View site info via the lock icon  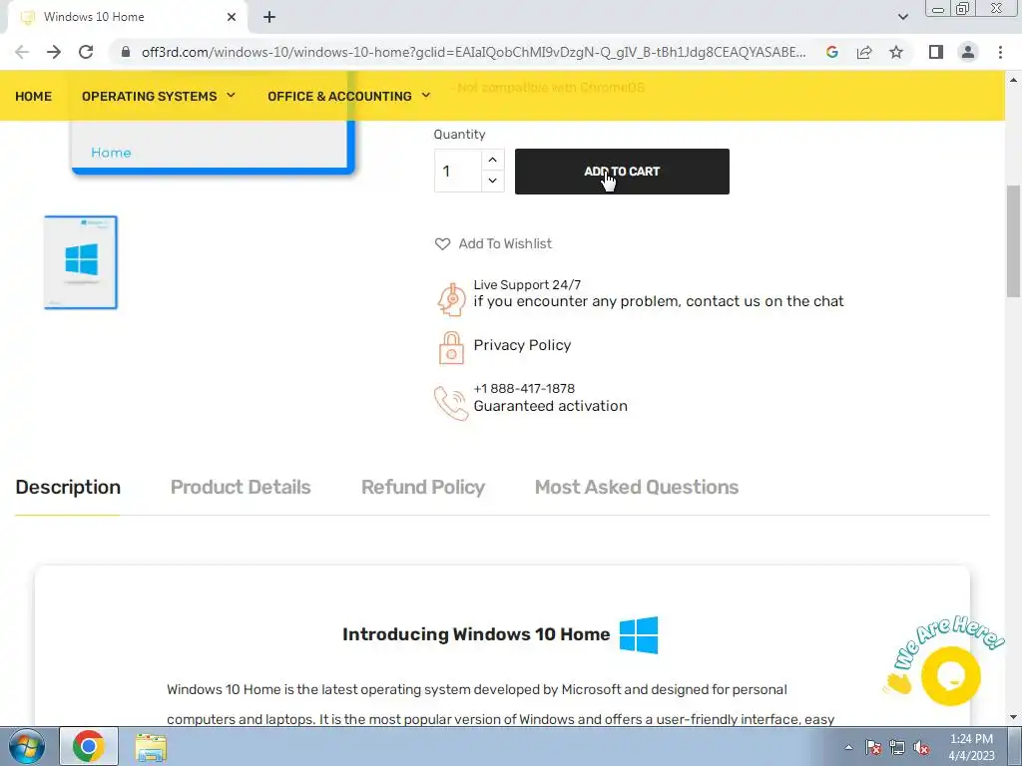[126, 52]
